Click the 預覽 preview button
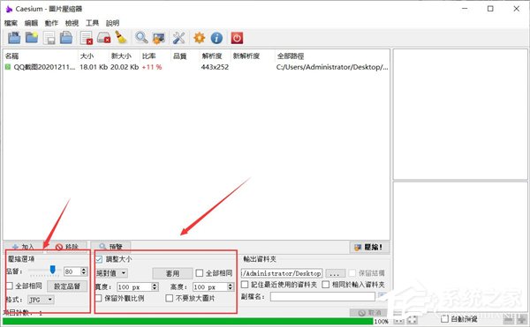The image size is (530, 327). coord(111,247)
